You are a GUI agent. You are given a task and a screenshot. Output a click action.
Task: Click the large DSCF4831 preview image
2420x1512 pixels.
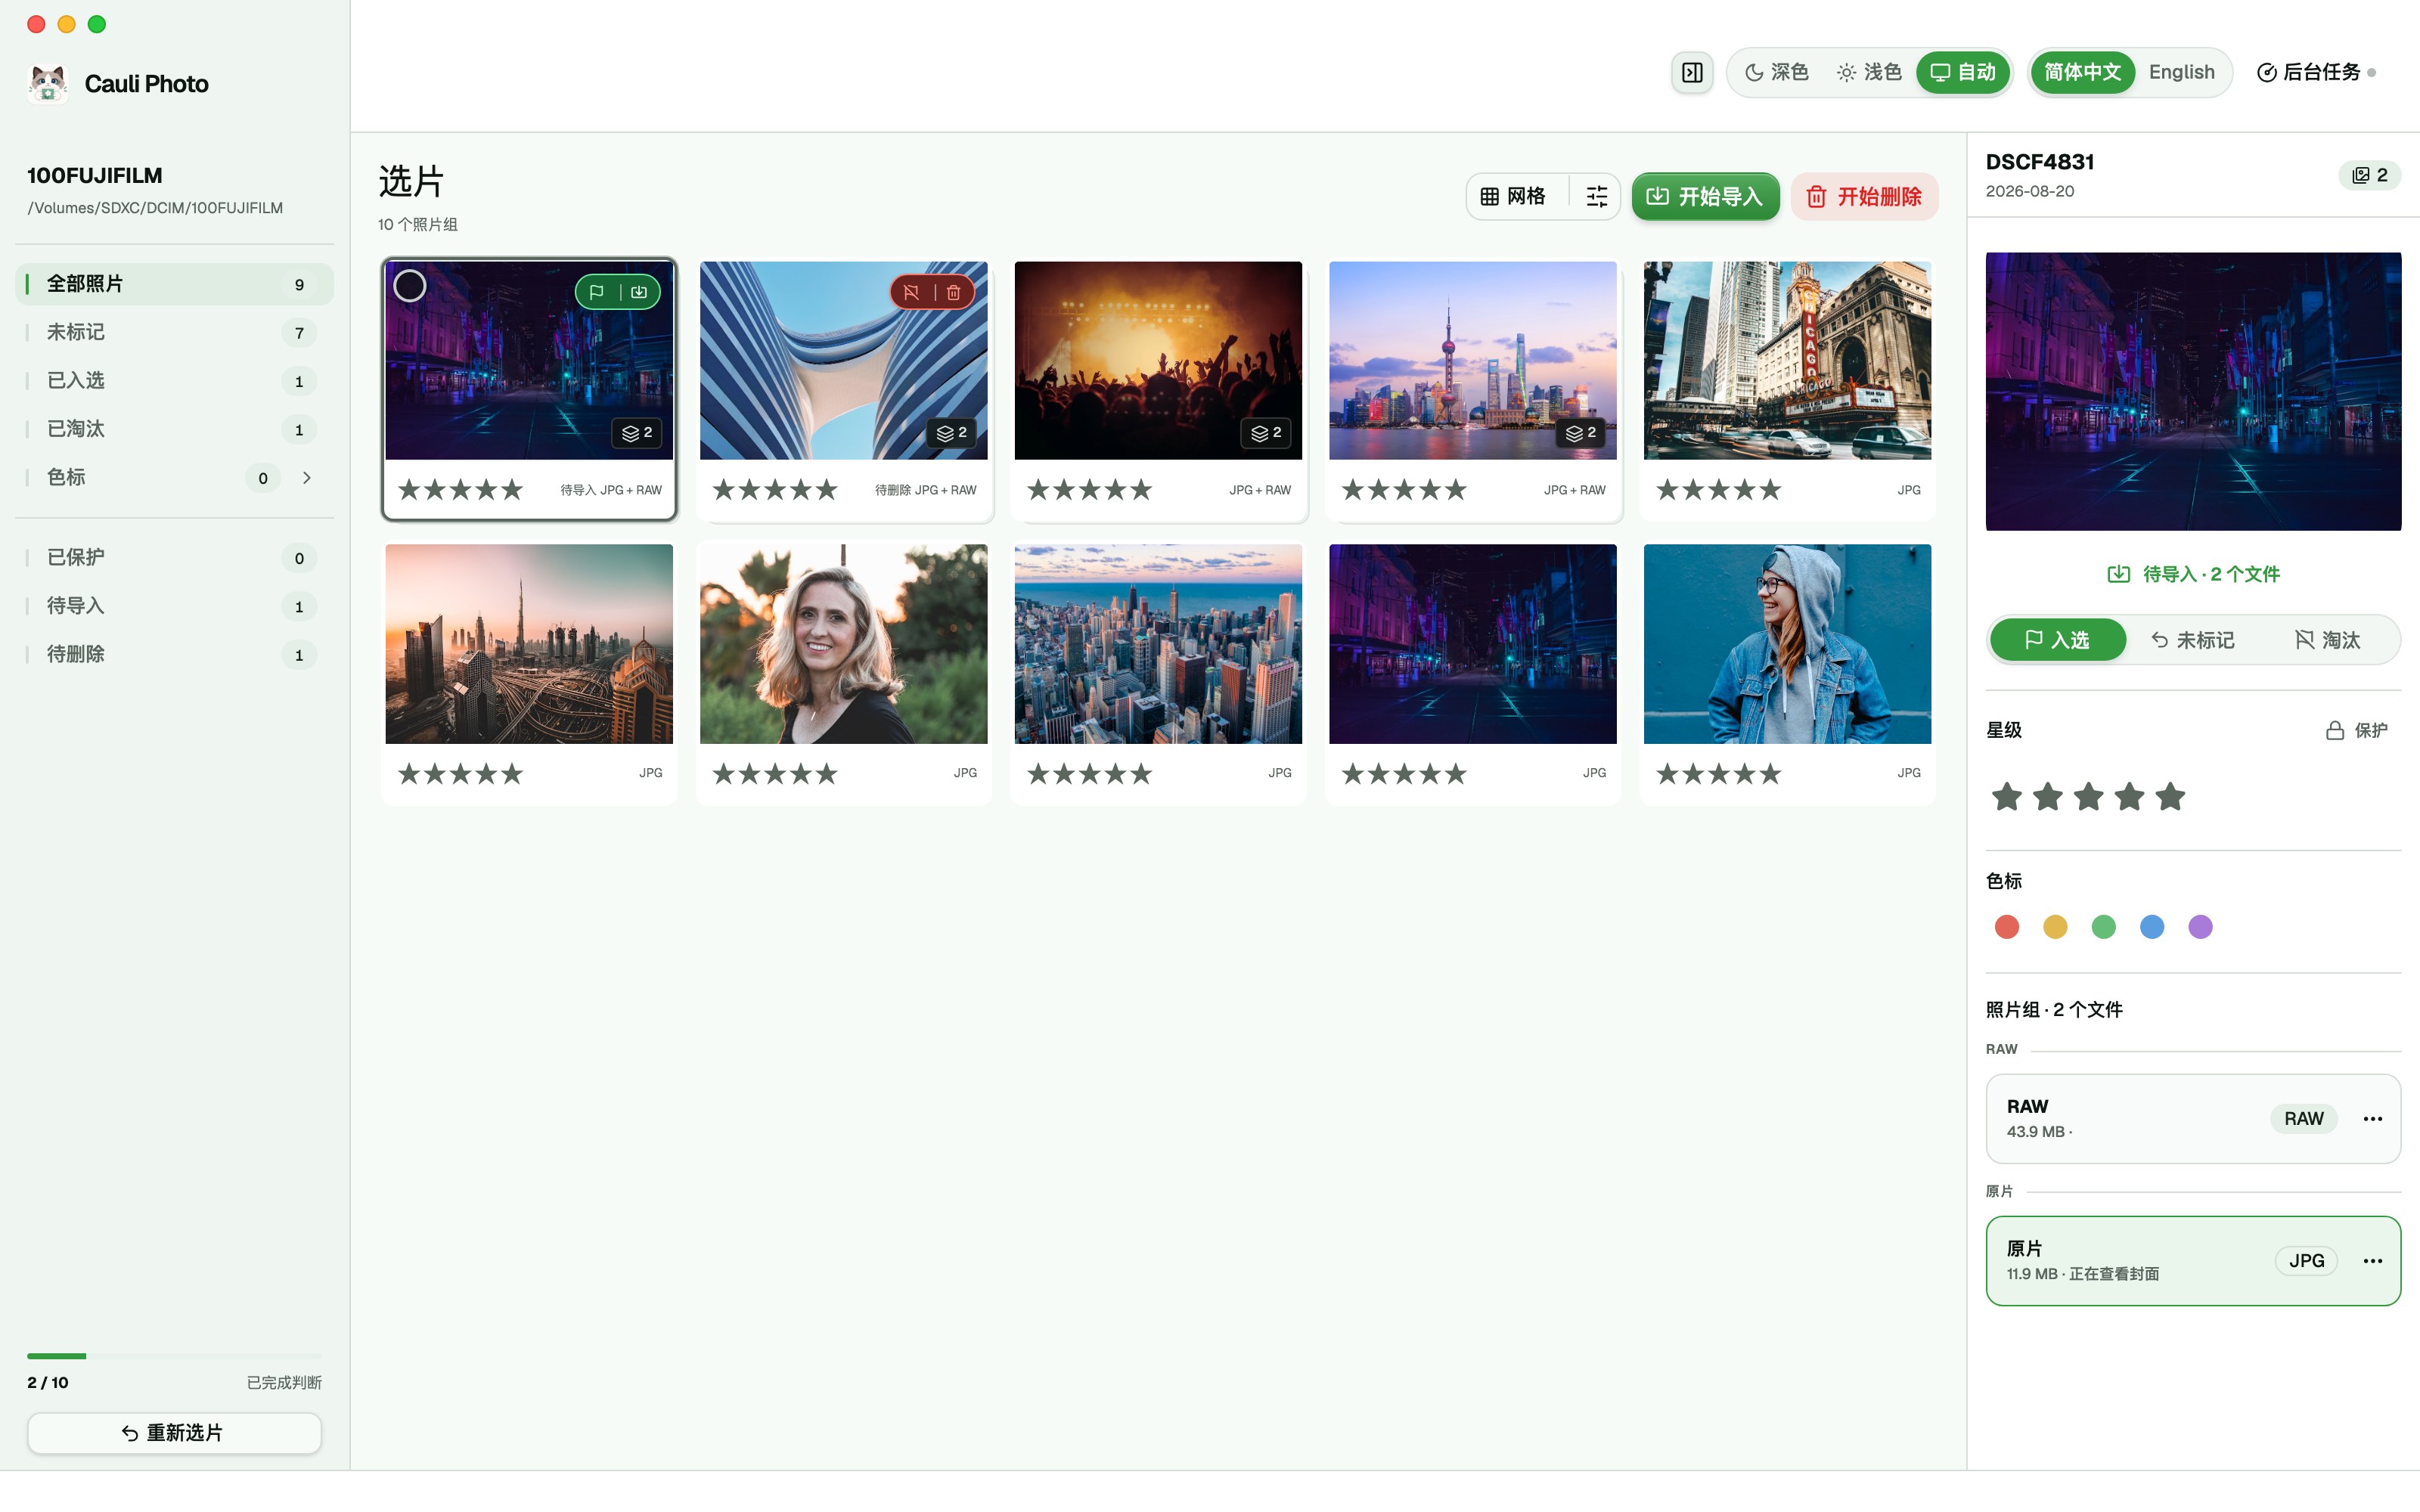coord(2193,392)
